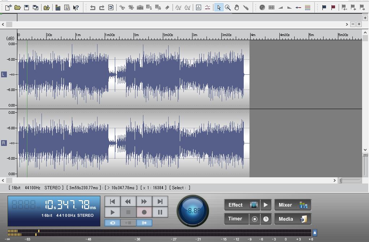Toggle the right channel R button
This screenshot has height=242, width=369.
[4, 143]
